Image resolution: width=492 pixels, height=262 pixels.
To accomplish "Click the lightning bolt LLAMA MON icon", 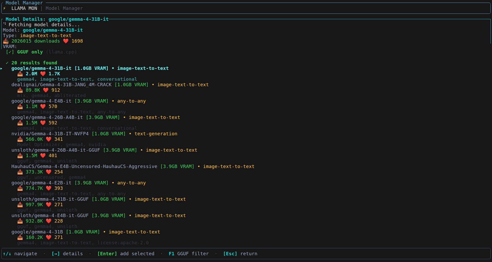I will (4, 8).
